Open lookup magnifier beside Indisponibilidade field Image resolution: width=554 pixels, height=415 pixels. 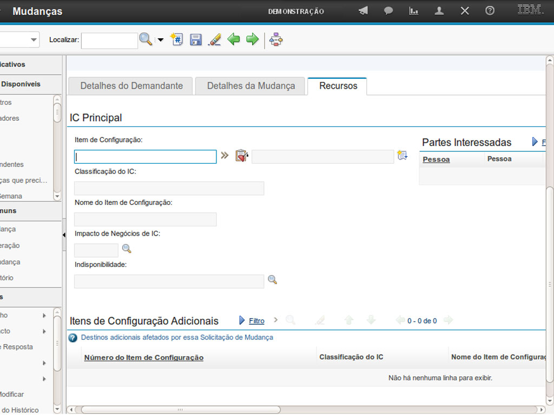(273, 280)
